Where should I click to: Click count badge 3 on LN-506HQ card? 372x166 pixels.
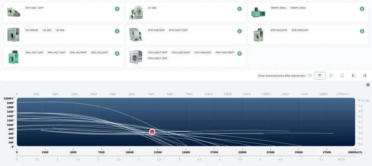117,31
